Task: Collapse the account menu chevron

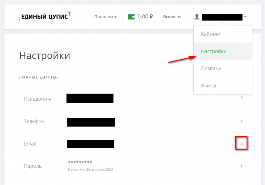Action: click(245, 17)
